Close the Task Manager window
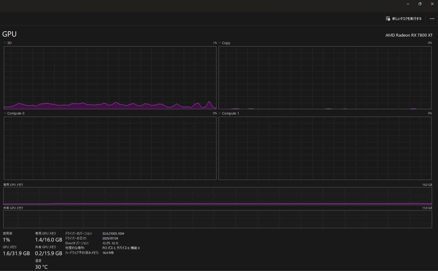 pos(432,4)
